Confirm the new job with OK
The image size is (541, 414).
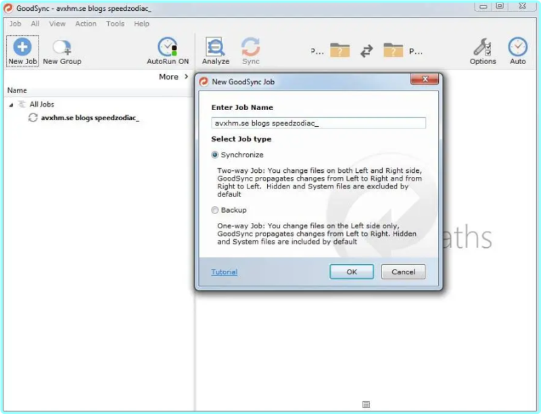[352, 271]
